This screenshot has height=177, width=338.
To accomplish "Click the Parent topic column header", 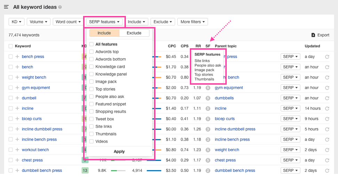I will (225, 46).
